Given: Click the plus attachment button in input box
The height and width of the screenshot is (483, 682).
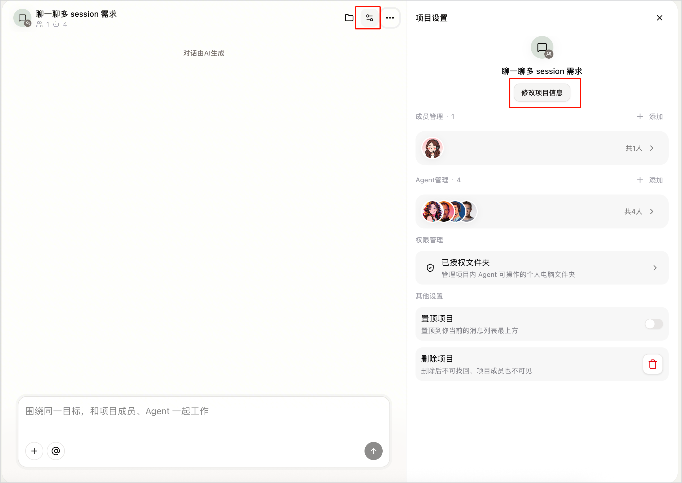Looking at the screenshot, I should [34, 451].
